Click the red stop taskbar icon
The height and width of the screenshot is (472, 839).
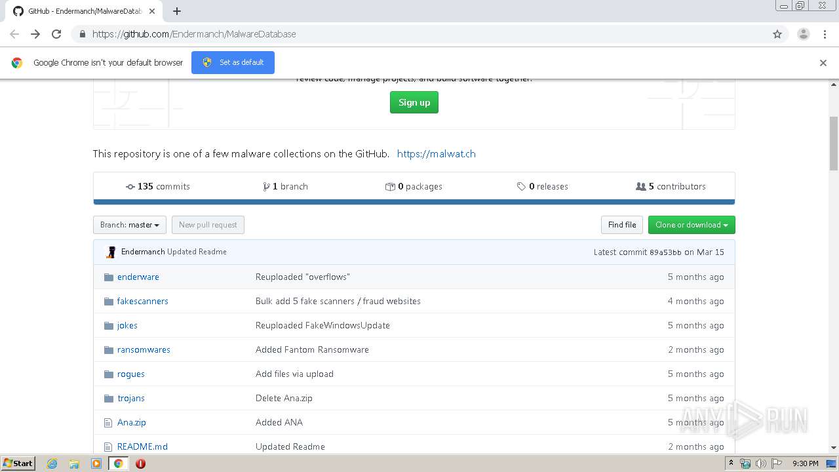(140, 463)
